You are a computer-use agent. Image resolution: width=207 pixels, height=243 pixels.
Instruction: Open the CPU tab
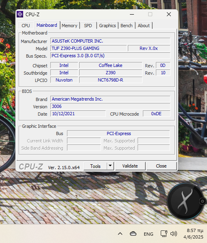[x=26, y=26]
